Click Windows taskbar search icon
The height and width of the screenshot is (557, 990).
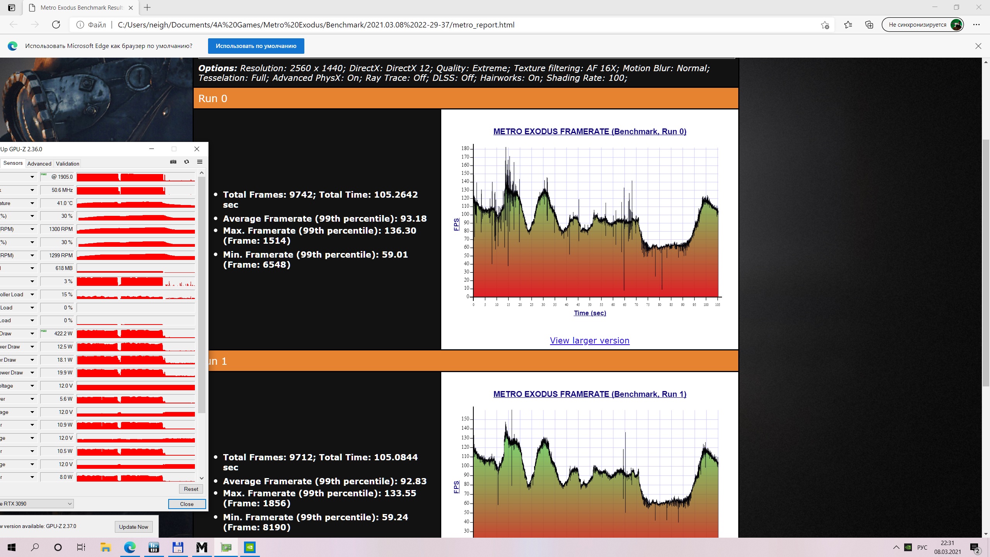35,547
